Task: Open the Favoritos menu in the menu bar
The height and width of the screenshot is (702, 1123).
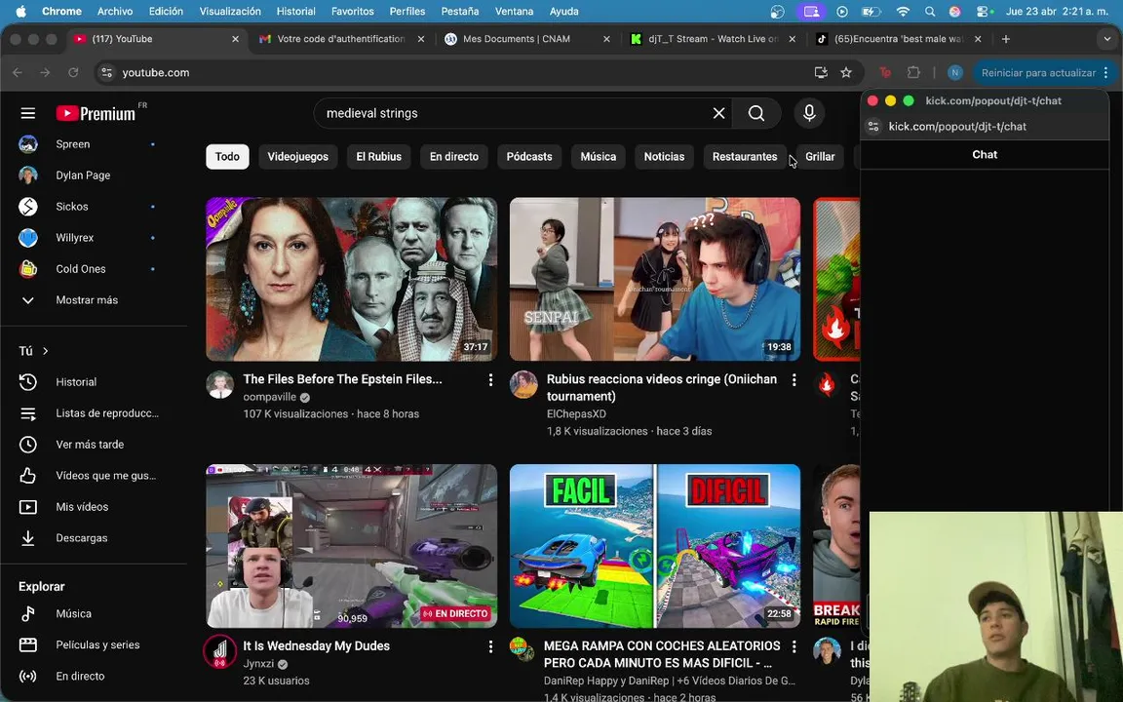Action: (352, 12)
